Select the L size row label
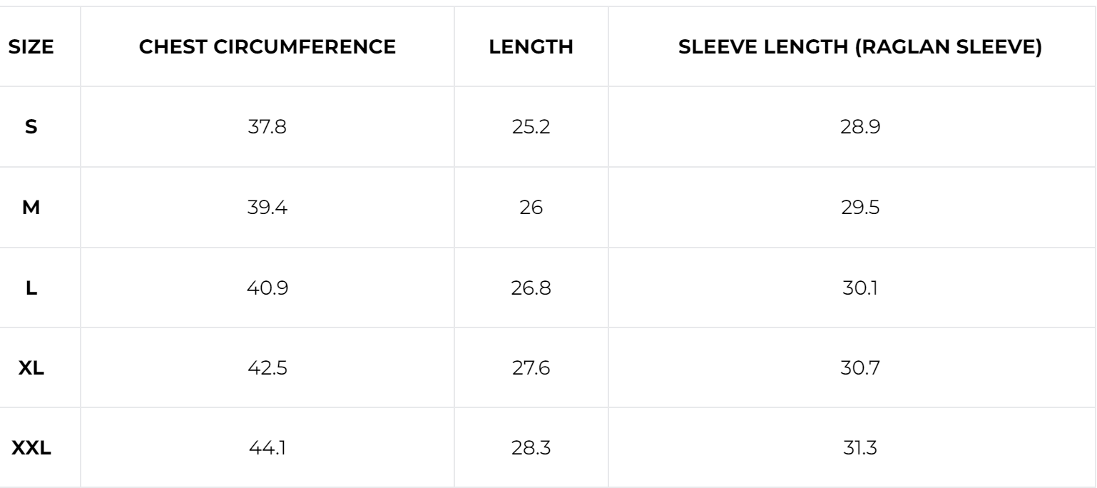Viewport: 1097px width, 488px height. pyautogui.click(x=31, y=289)
